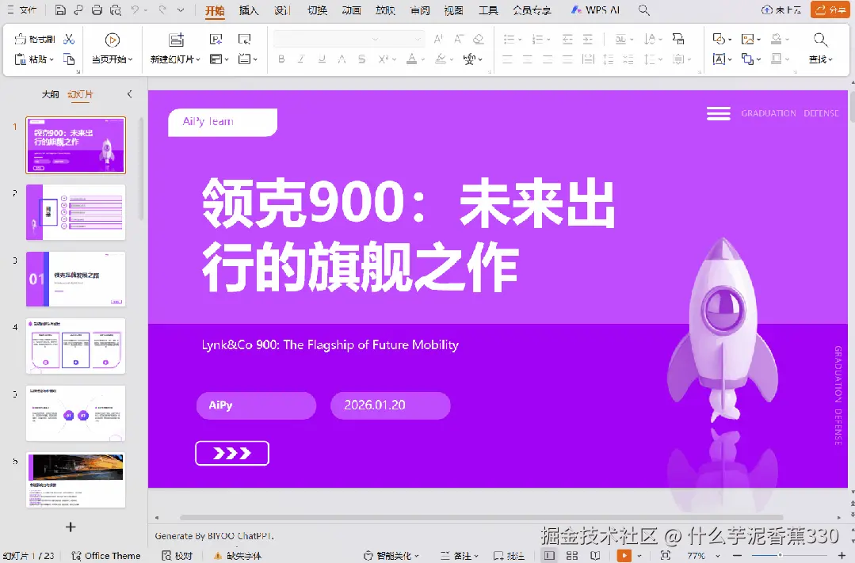
Task: Align text left
Action: point(507,59)
